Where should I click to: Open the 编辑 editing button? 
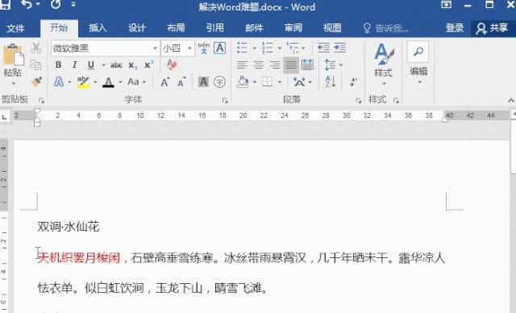[418, 63]
